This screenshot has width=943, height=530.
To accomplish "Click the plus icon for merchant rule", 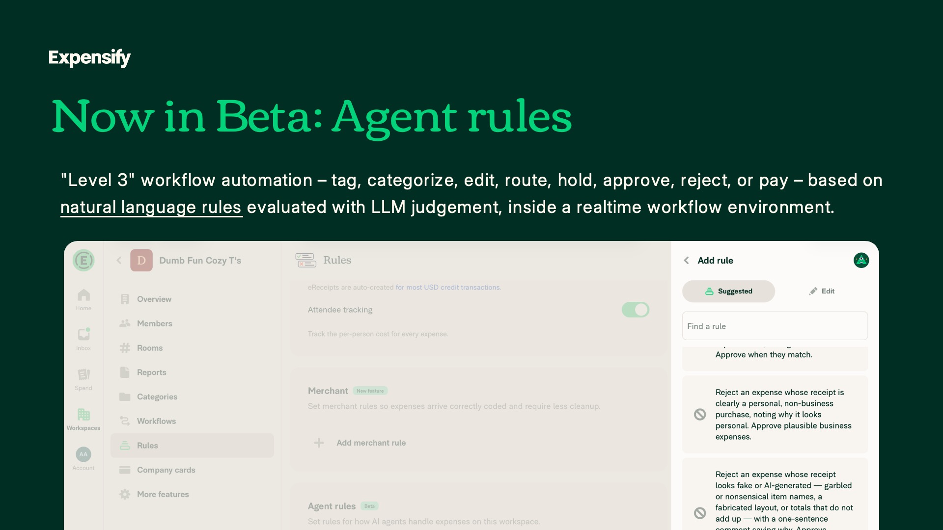I will (319, 443).
